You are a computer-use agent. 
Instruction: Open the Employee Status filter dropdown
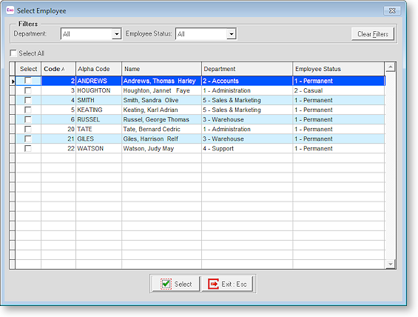[232, 34]
